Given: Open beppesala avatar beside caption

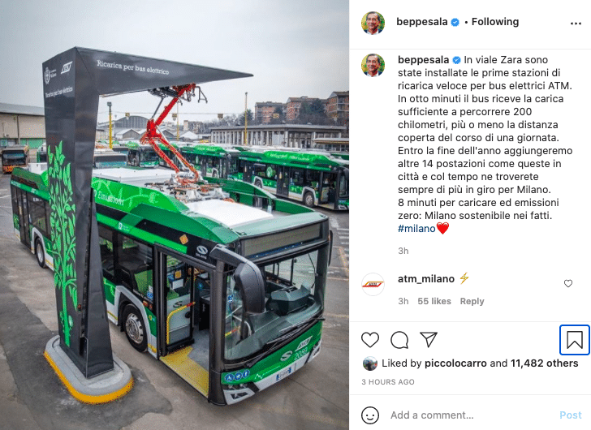Looking at the screenshot, I should (x=373, y=65).
